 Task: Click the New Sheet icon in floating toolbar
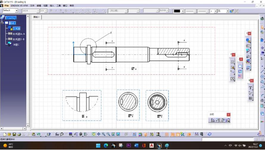pyautogui.click(x=240, y=66)
